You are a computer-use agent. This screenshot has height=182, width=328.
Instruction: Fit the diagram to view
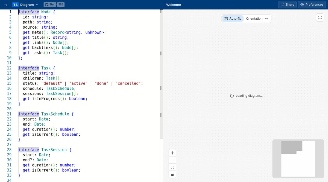click(x=172, y=167)
